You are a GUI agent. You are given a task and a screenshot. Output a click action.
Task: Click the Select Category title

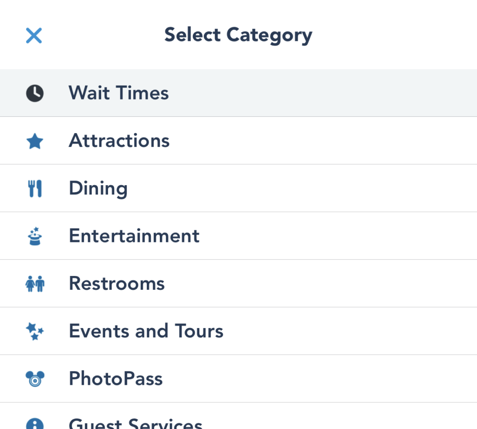coord(238,35)
